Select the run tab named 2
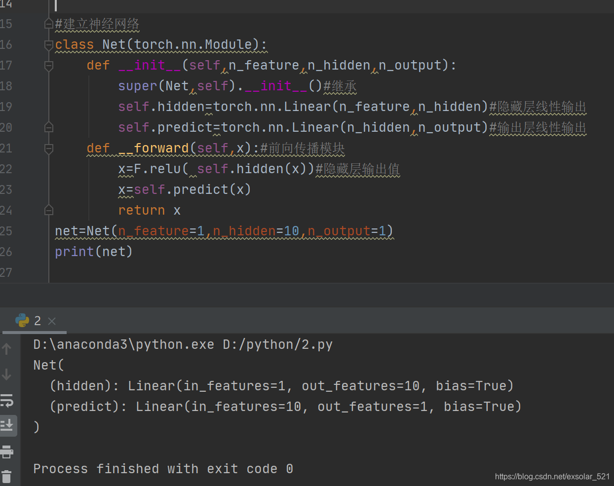 34,321
